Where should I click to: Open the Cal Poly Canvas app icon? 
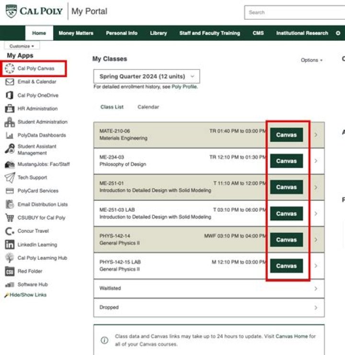[x=10, y=69]
